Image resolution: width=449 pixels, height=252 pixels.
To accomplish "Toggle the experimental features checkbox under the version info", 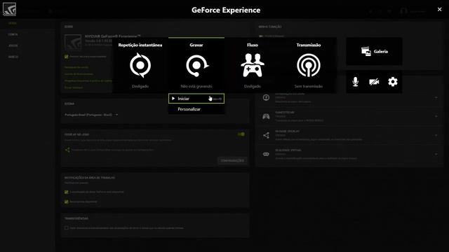I will click(x=67, y=57).
